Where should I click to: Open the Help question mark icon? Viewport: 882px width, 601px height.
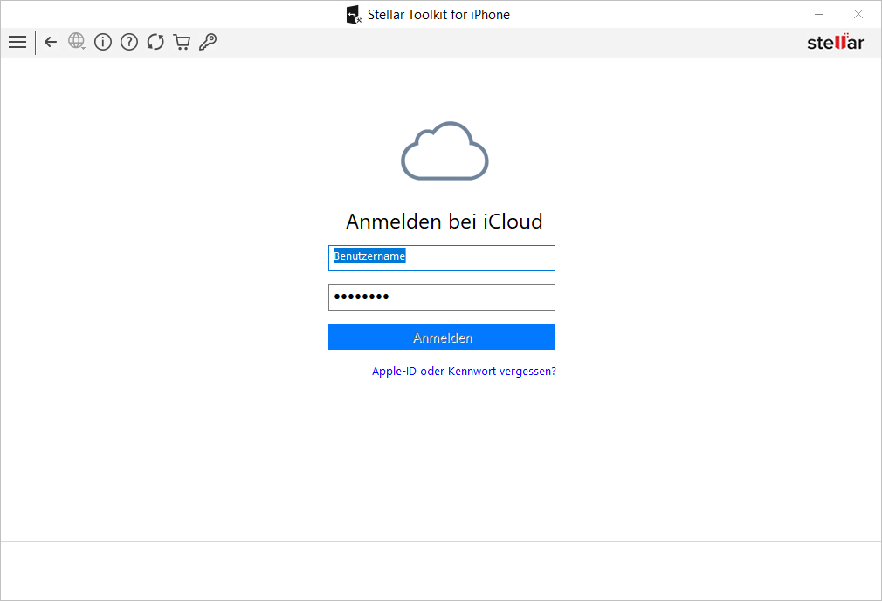tap(129, 42)
